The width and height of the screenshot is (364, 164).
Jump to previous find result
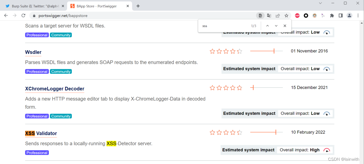click(x=268, y=26)
